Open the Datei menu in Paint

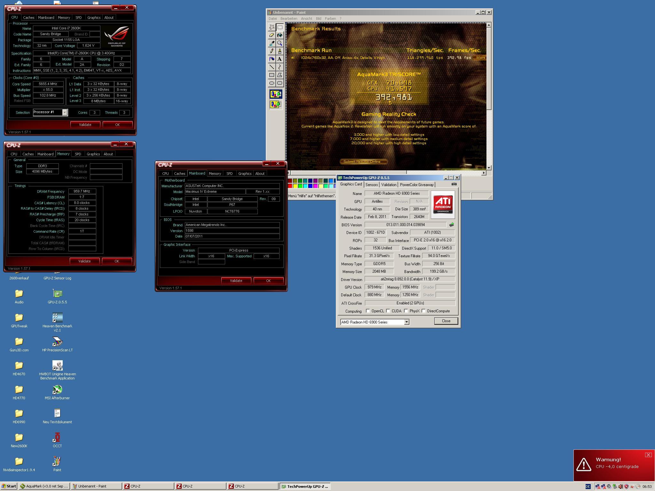pos(273,19)
